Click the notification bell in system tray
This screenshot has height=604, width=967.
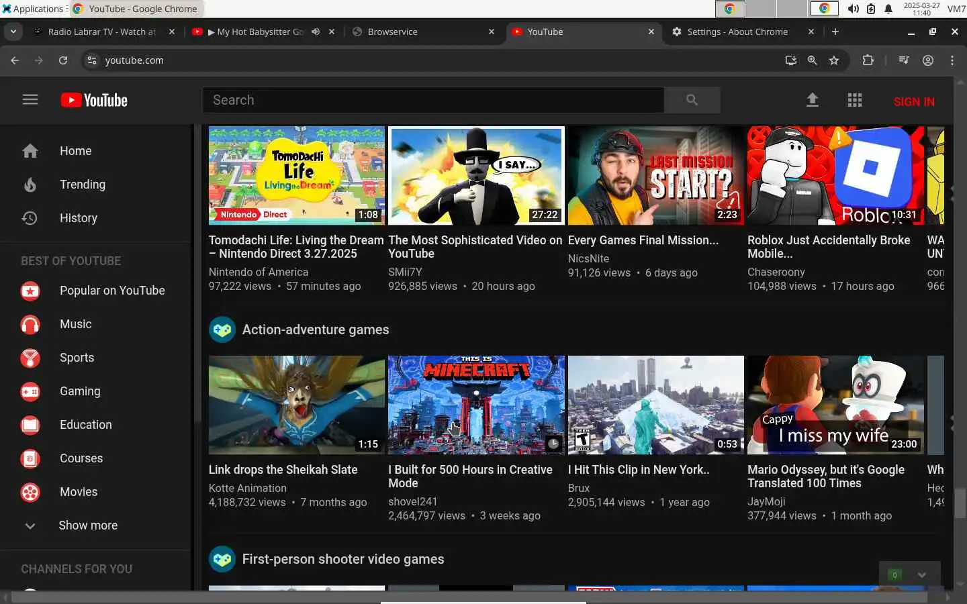[888, 9]
